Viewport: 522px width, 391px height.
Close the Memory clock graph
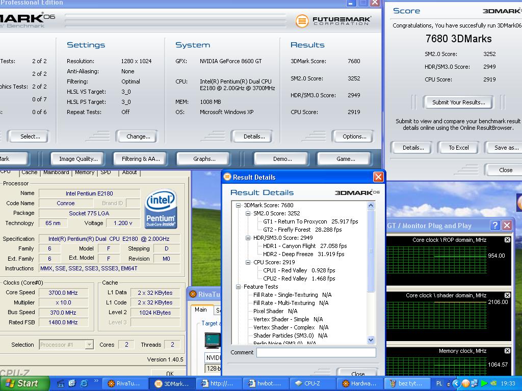pos(507,351)
